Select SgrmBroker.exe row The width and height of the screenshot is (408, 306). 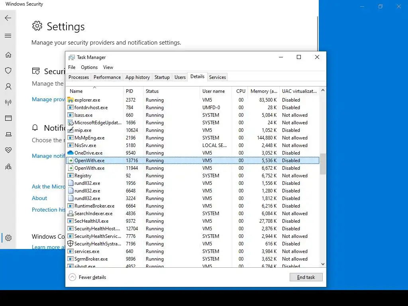[x=193, y=259]
